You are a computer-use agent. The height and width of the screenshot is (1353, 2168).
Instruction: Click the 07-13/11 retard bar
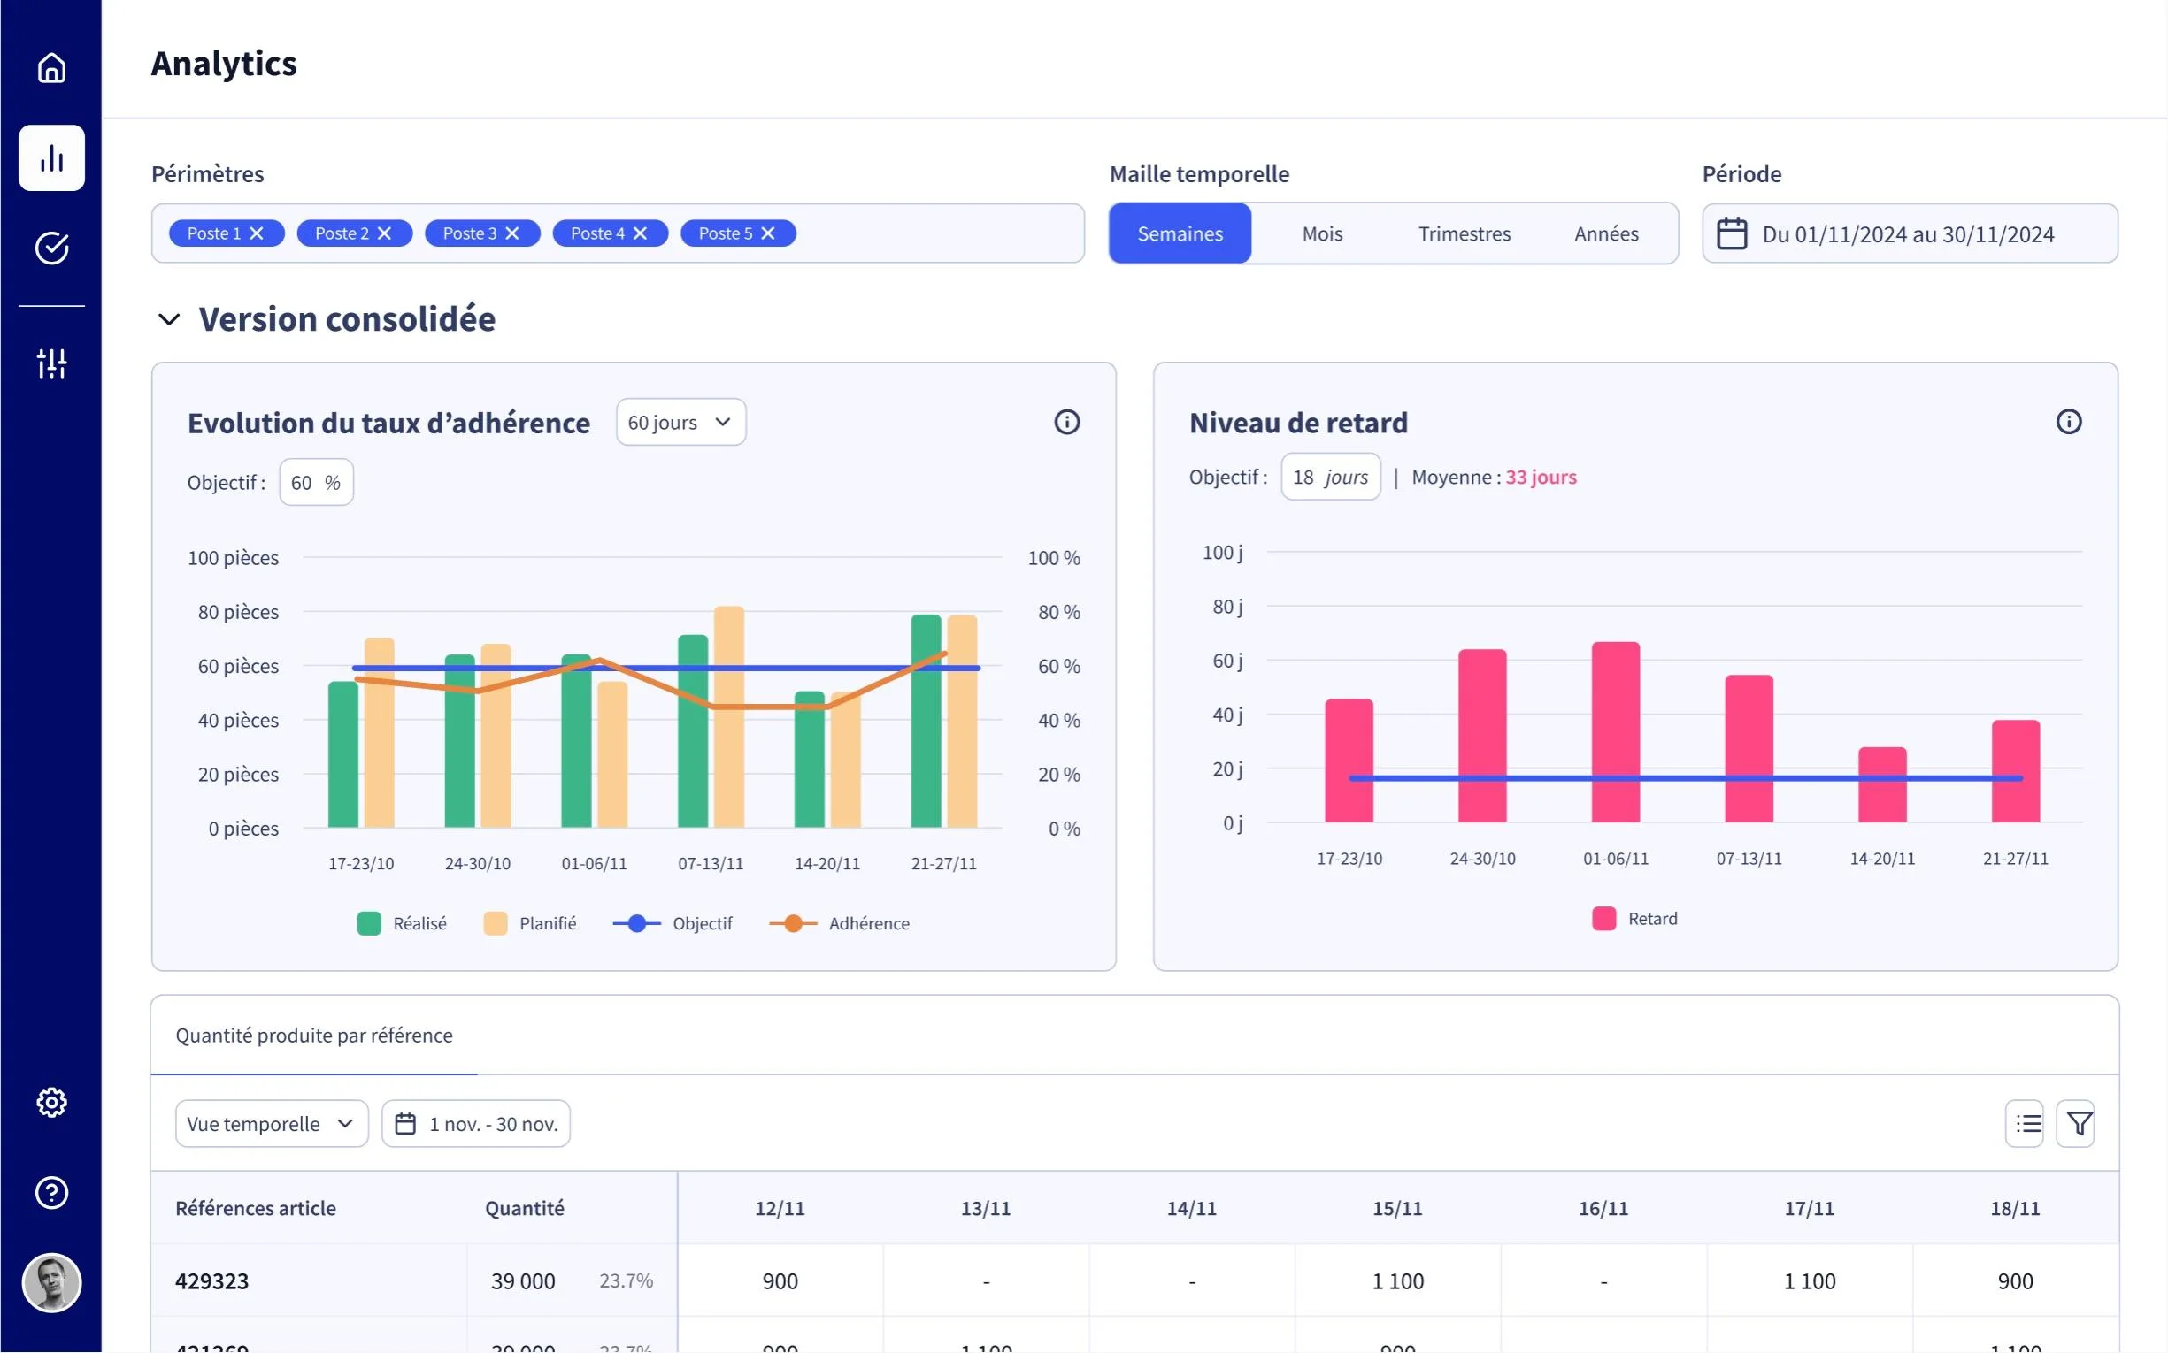coord(1749,748)
